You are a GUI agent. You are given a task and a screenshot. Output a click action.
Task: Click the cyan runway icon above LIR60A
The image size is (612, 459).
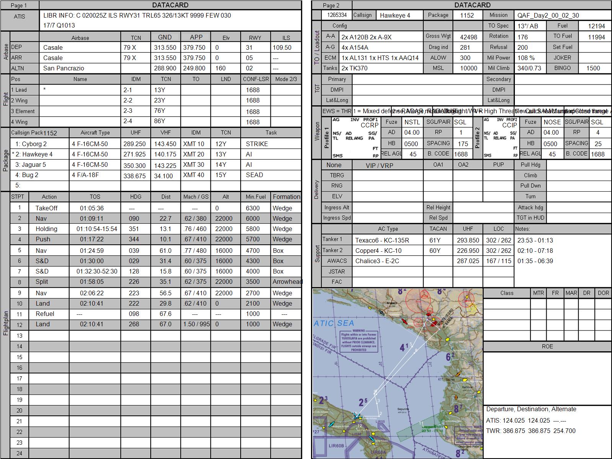372,439
